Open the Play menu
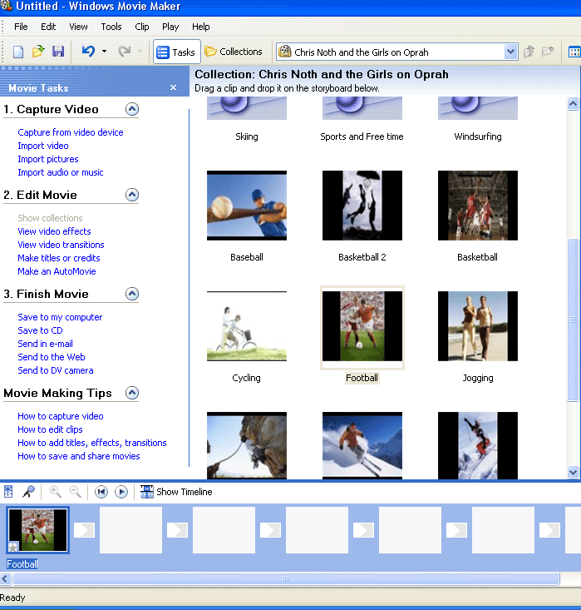The height and width of the screenshot is (610, 581). coord(170,27)
